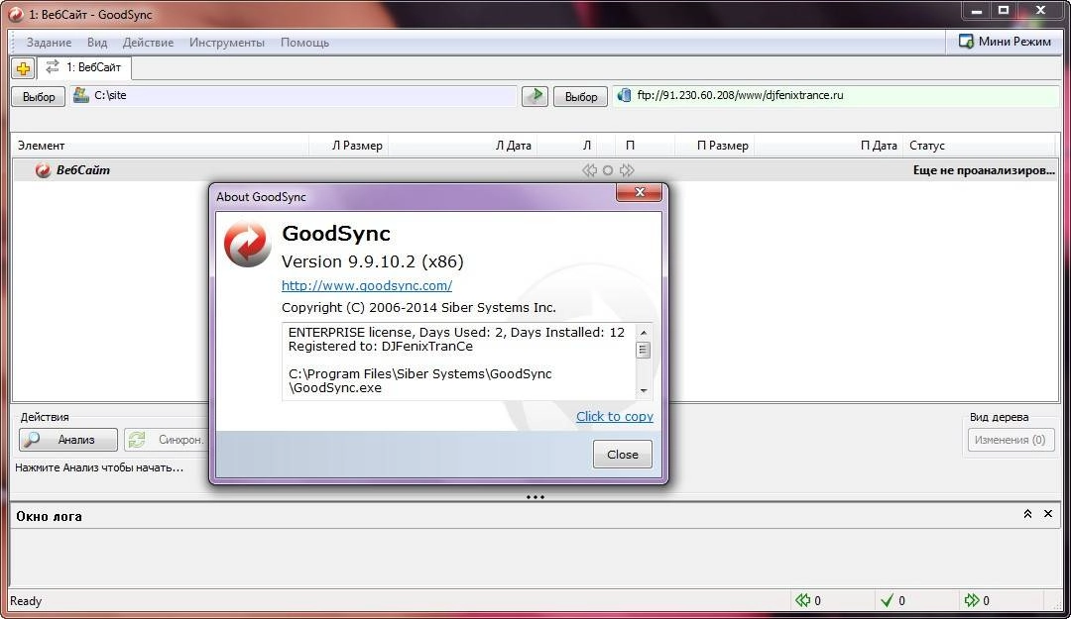1071x619 pixels.
Task: Click 'Нажмите Анализ чтобы начать...' hint text
Action: (99, 467)
